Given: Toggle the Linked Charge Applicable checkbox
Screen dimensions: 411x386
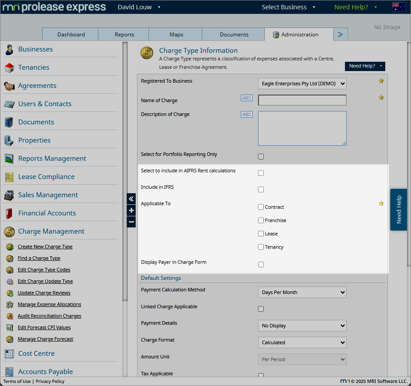Looking at the screenshot, I should [261, 309].
